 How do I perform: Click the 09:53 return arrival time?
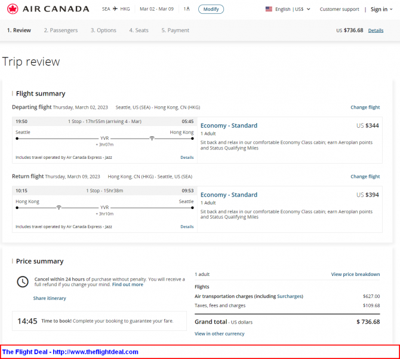point(187,191)
